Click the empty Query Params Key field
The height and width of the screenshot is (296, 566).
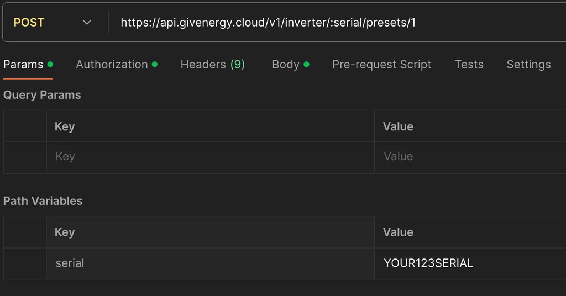(x=210, y=157)
